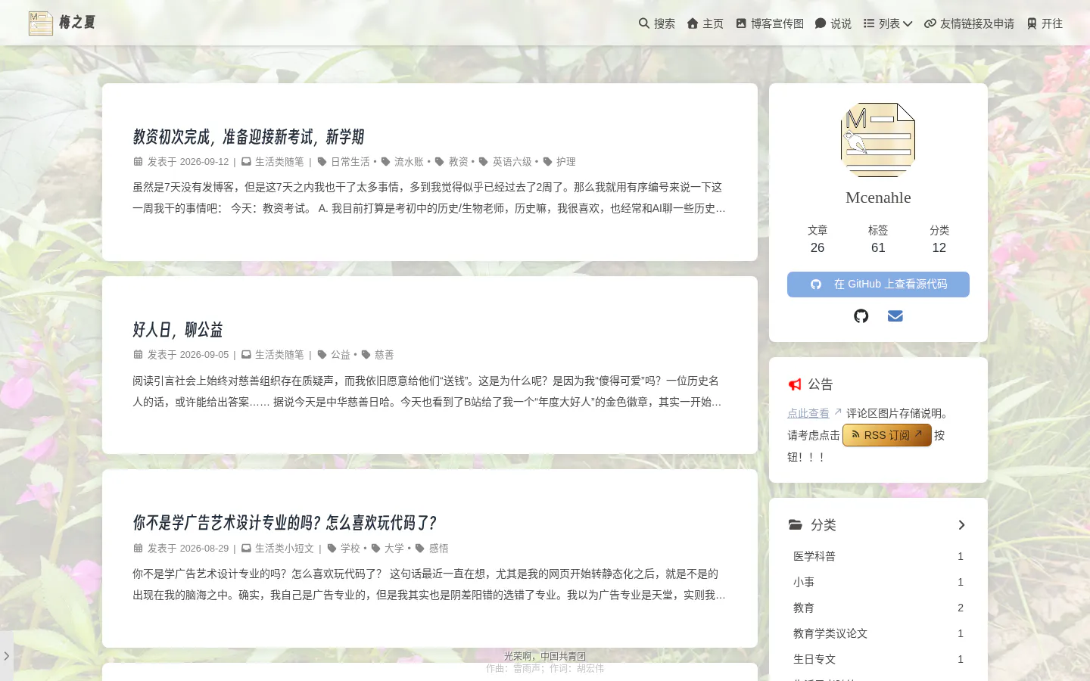1090x681 pixels.
Task: Expand the 列表 dropdown menu
Action: click(888, 23)
